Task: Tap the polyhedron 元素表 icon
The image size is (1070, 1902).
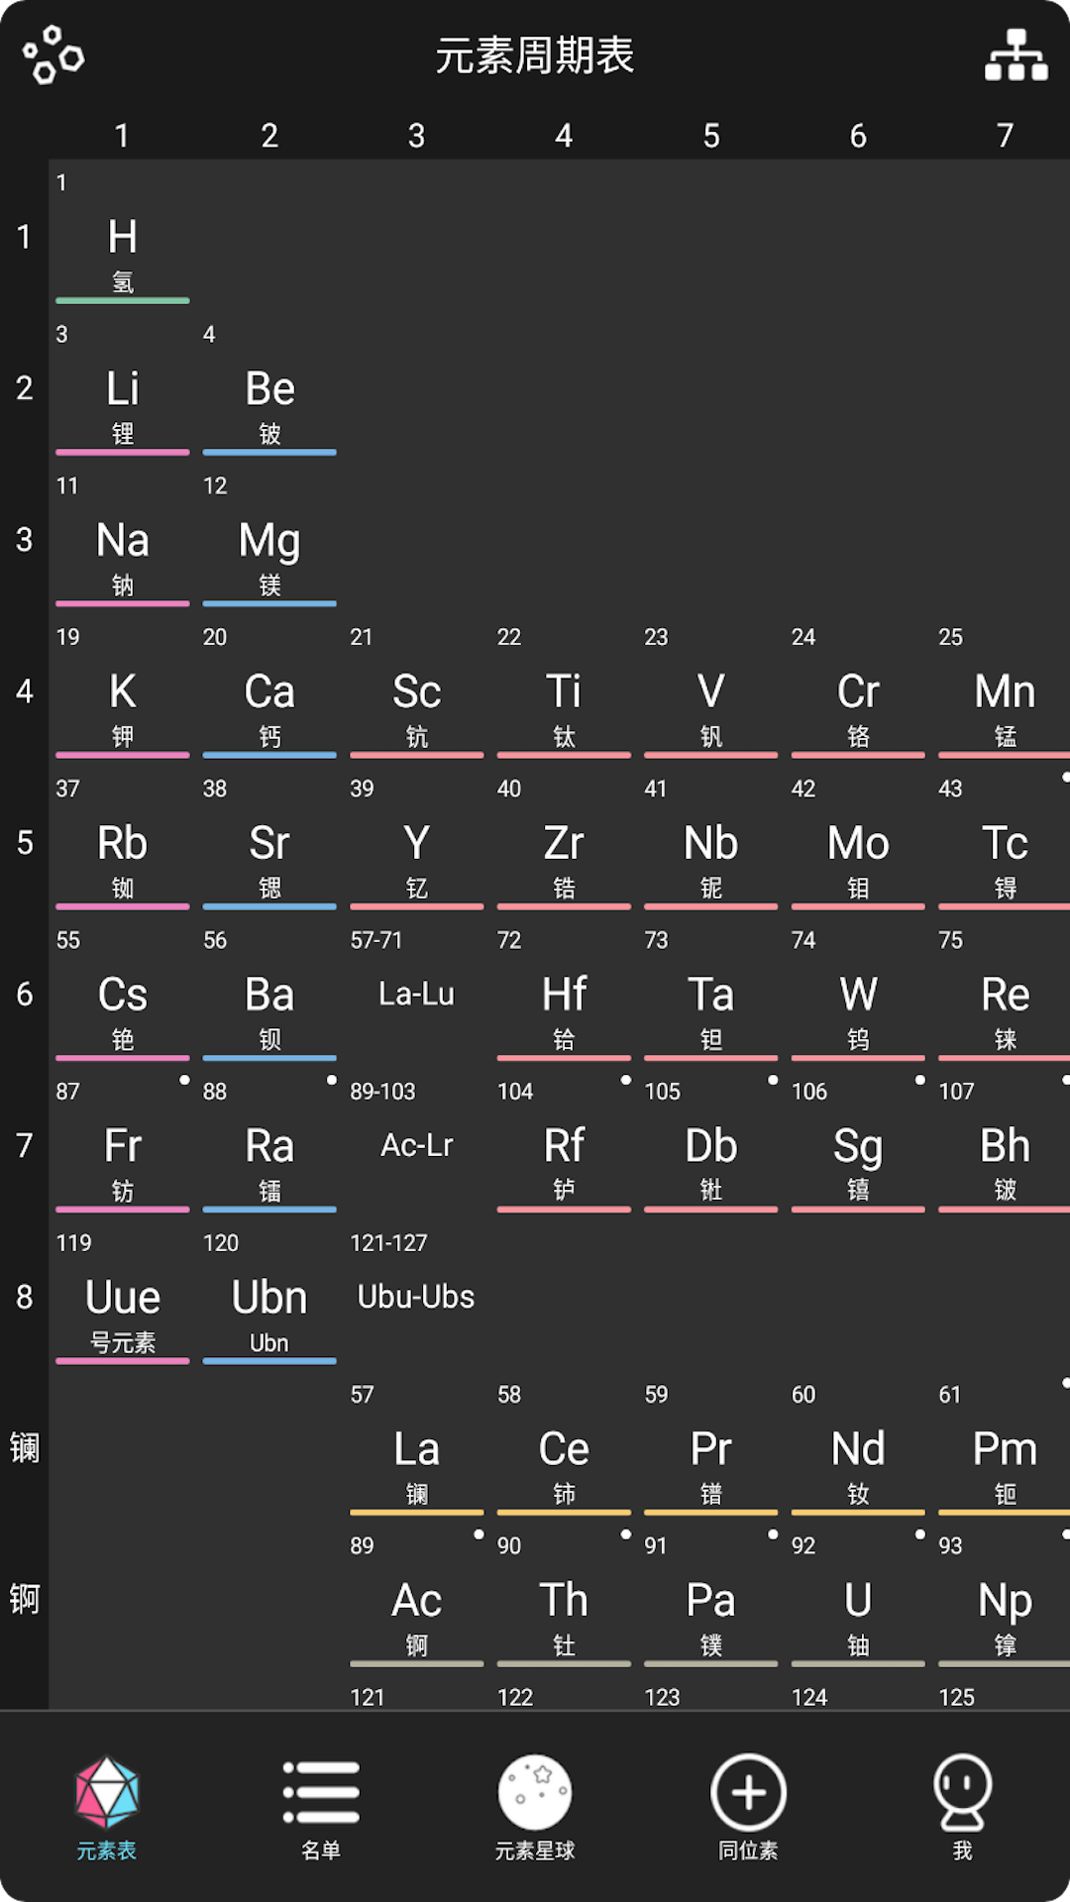Action: point(107,1792)
